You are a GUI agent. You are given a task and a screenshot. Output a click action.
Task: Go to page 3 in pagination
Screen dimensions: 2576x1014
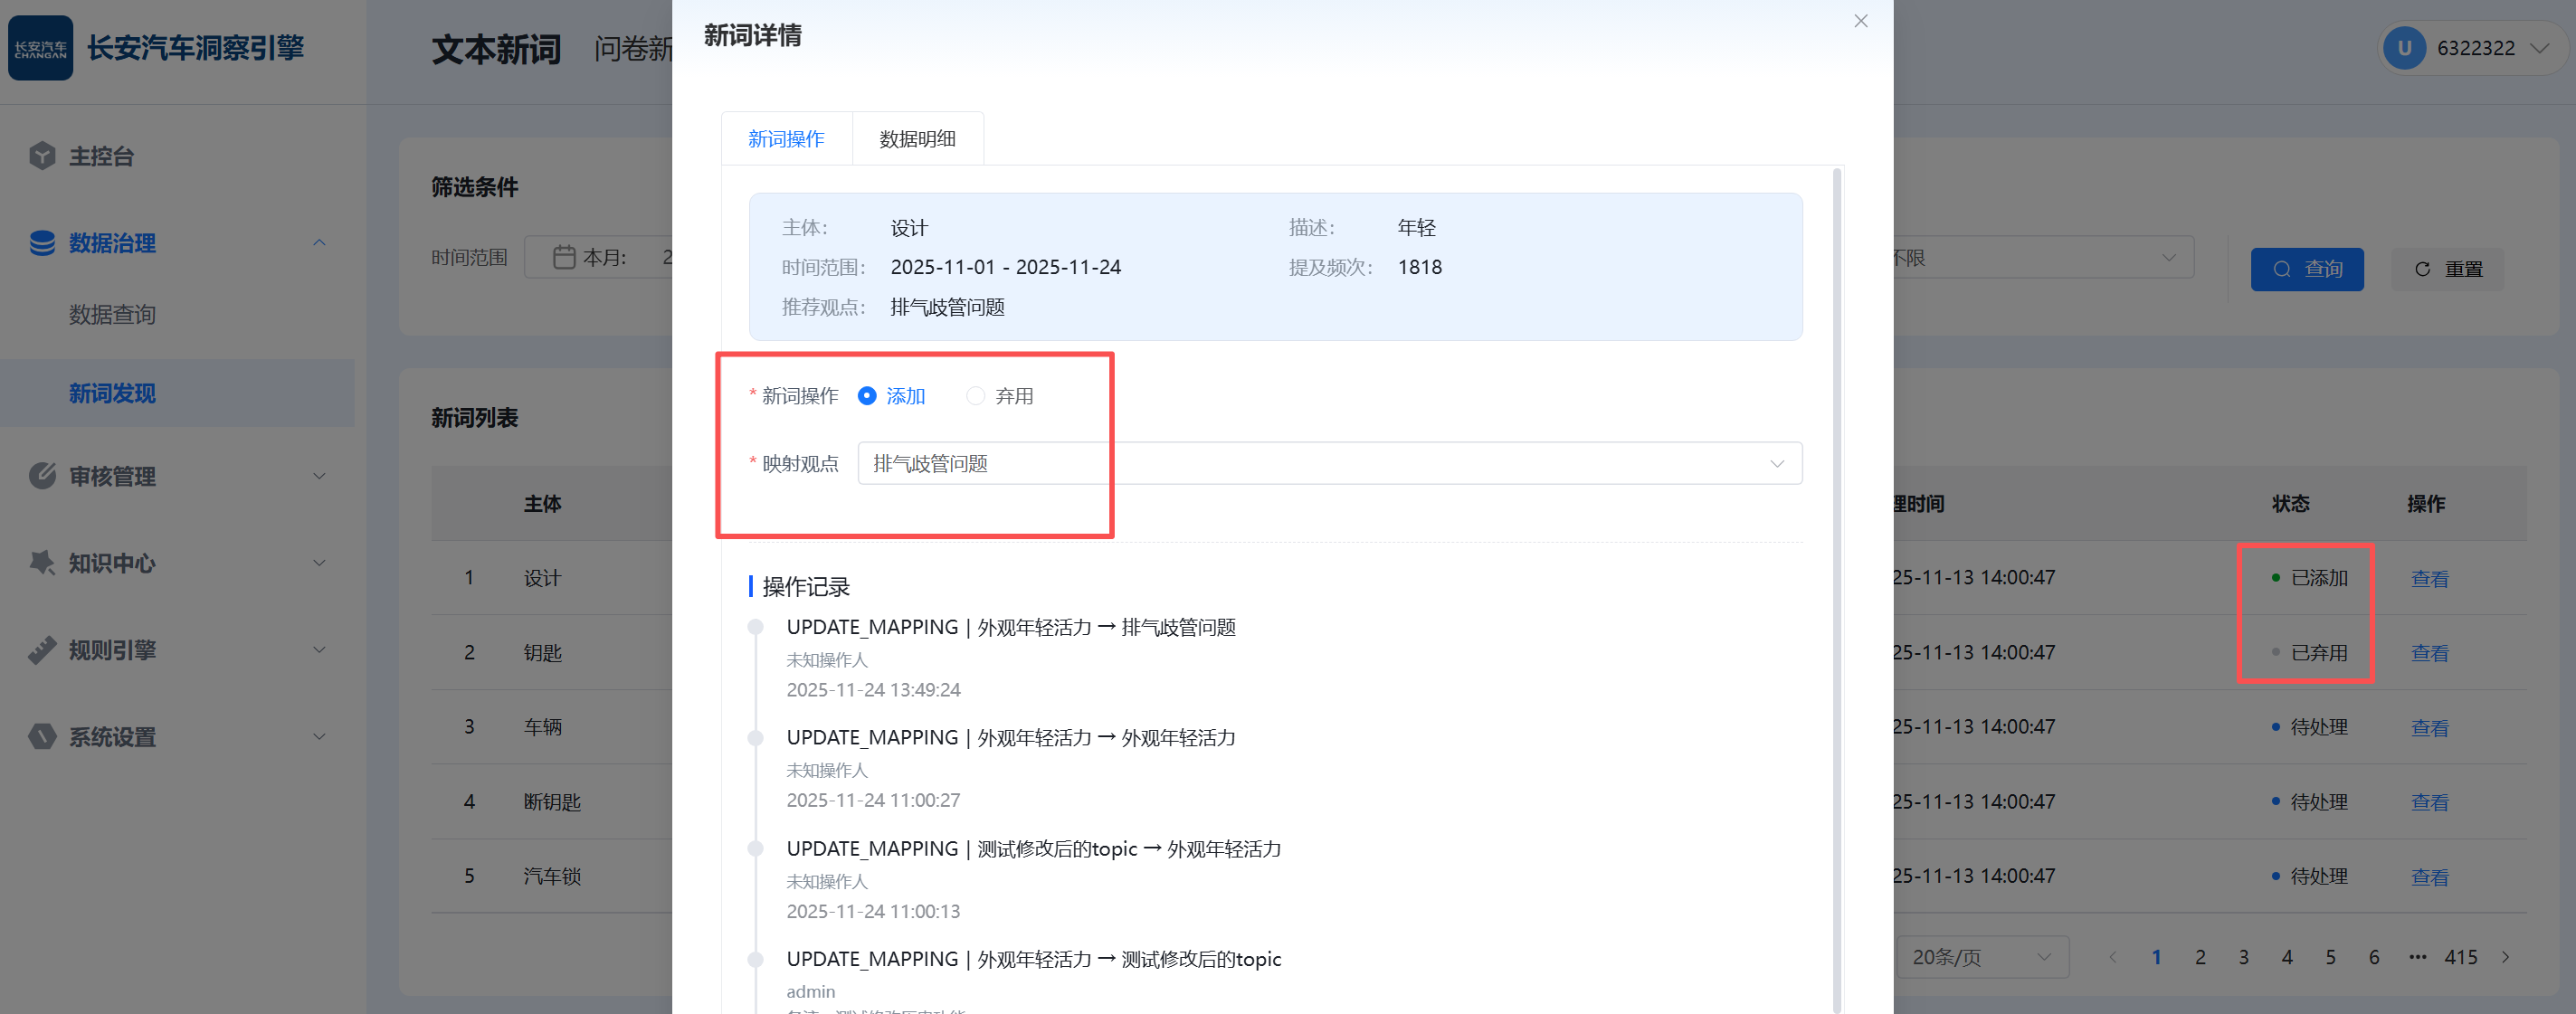point(2243,957)
